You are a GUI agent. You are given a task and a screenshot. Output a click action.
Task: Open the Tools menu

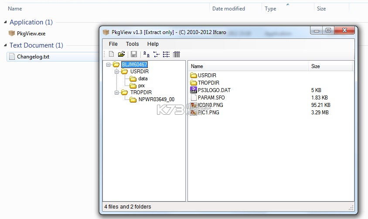(x=132, y=44)
